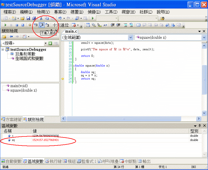208x170 pixels.
Task: Toggle hexadecimal display (十六進位)
Action: coord(60,25)
